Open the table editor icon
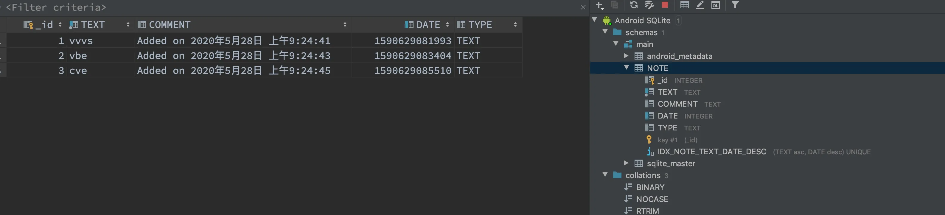This screenshot has height=215, width=945. click(684, 5)
